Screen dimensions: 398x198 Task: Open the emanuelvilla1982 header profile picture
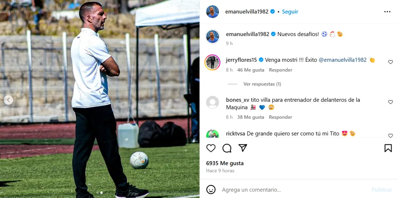[213, 12]
